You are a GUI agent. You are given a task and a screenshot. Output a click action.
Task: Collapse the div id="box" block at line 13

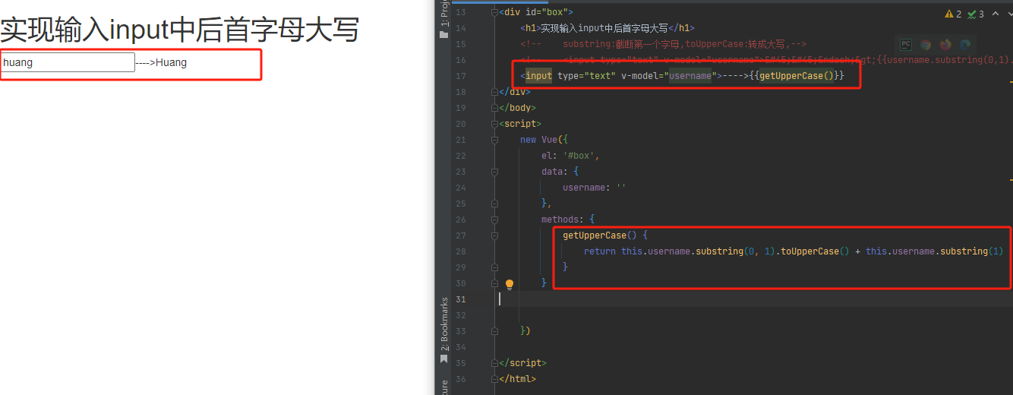click(x=495, y=12)
